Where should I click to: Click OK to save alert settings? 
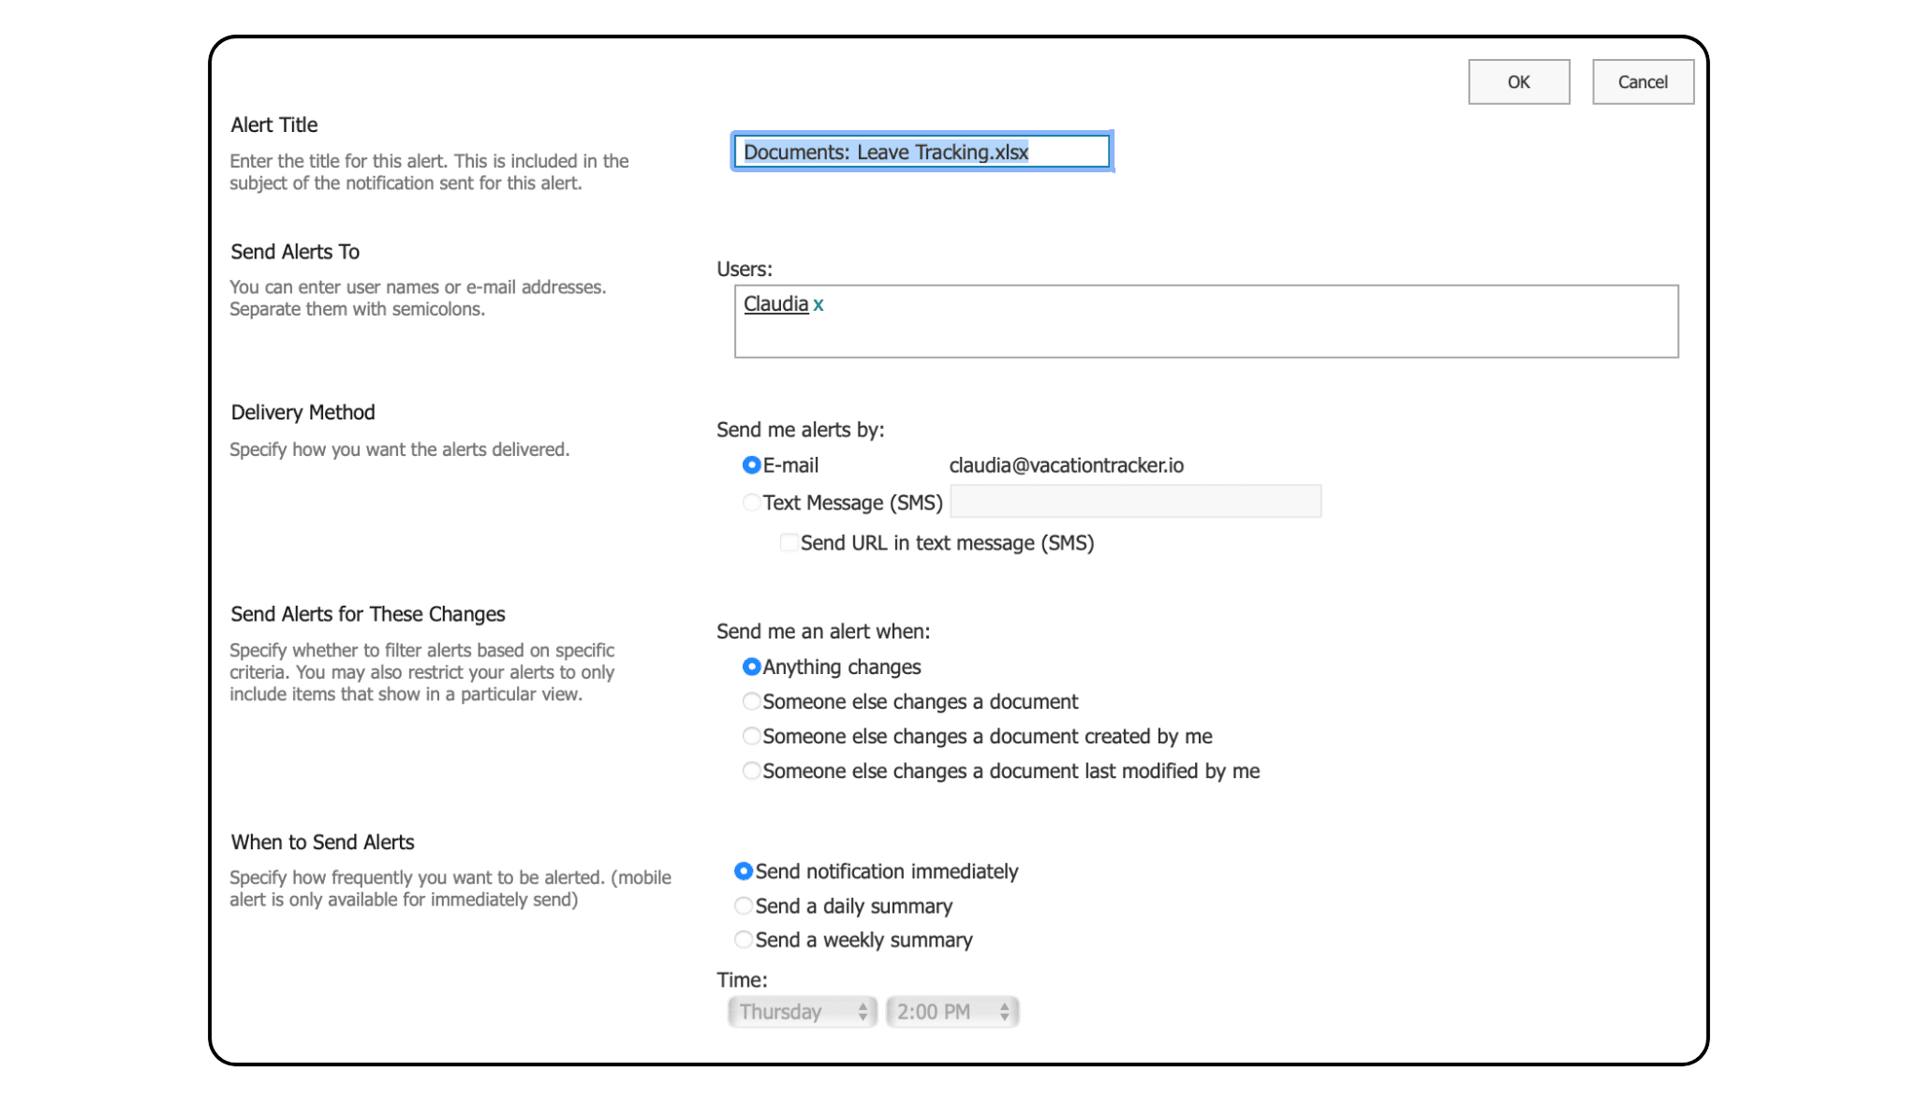tap(1519, 81)
